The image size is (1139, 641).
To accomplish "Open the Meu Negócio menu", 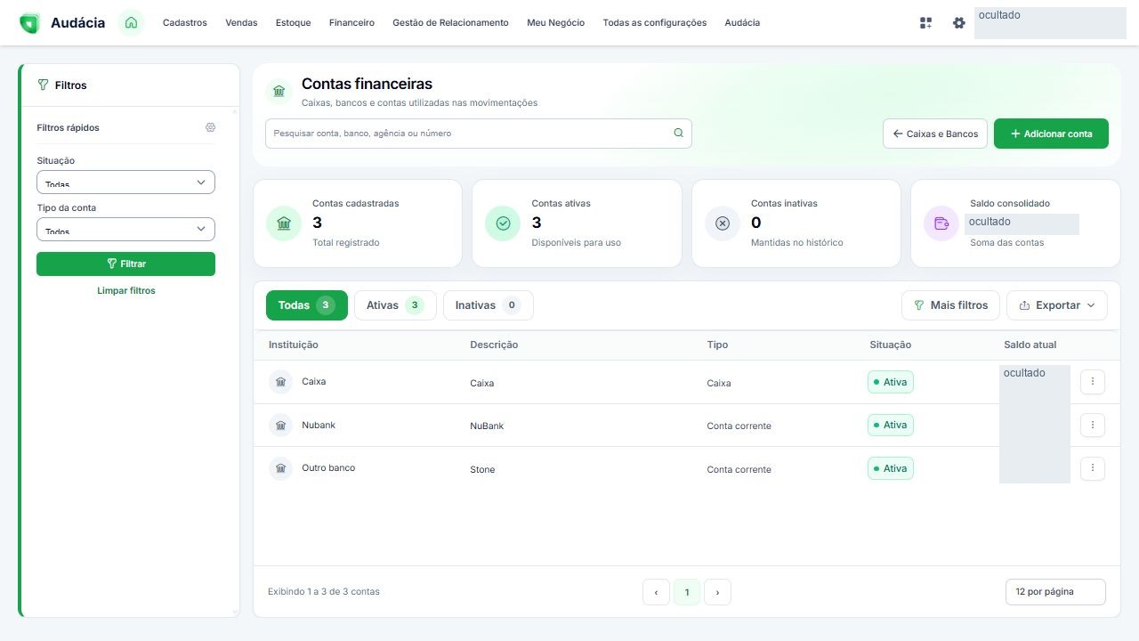I will 556,23.
